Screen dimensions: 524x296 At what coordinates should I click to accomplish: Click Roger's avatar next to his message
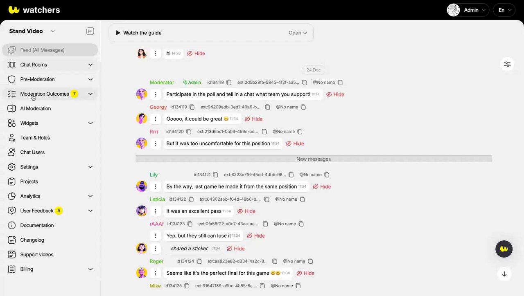click(x=142, y=273)
